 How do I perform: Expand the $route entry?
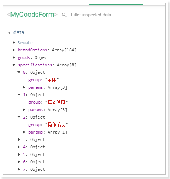[14, 43]
